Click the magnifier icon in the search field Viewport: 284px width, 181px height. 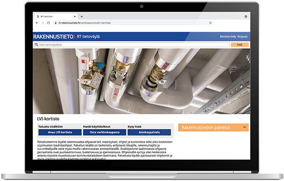[x=36, y=44]
